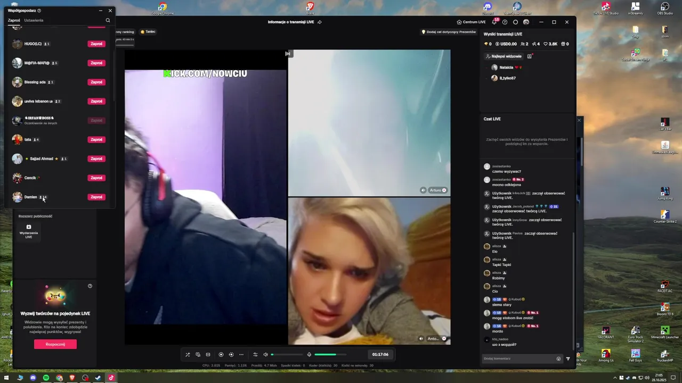This screenshot has width=682, height=383.
Task: Switch to the Ustawienia tab
Action: point(34,20)
